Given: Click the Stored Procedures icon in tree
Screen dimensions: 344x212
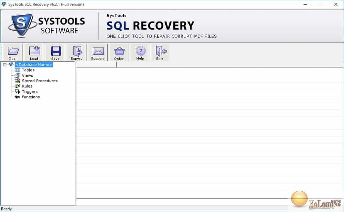Looking at the screenshot, I should click(x=18, y=81).
